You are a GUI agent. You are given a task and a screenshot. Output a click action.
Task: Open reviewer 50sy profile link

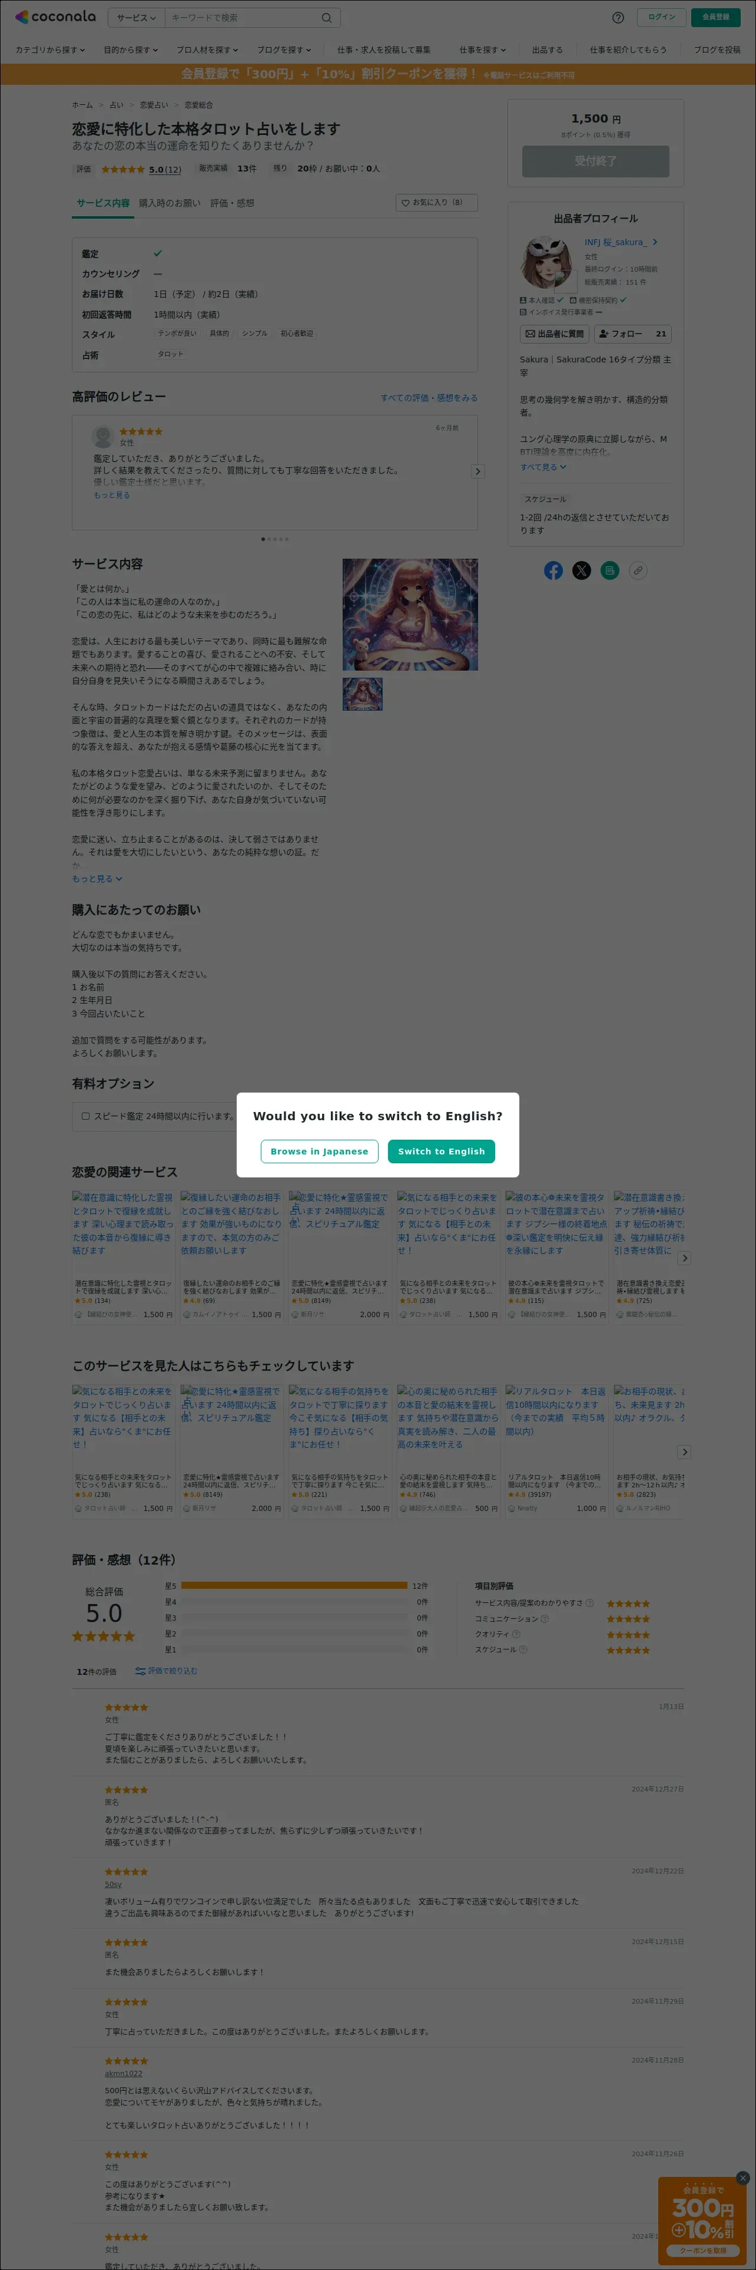click(x=114, y=1885)
